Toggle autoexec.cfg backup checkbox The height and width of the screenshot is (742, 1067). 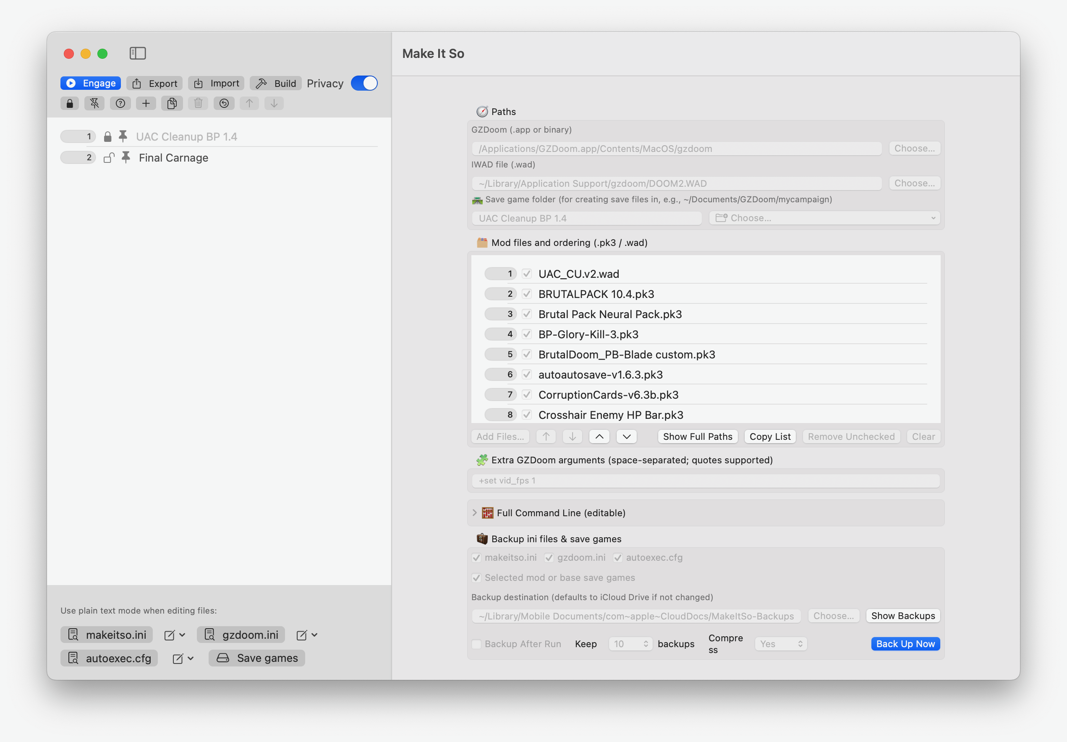point(617,557)
